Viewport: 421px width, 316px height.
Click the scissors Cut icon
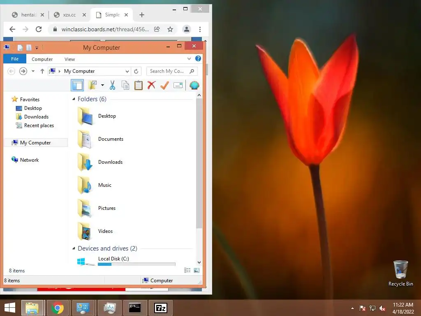tap(112, 86)
